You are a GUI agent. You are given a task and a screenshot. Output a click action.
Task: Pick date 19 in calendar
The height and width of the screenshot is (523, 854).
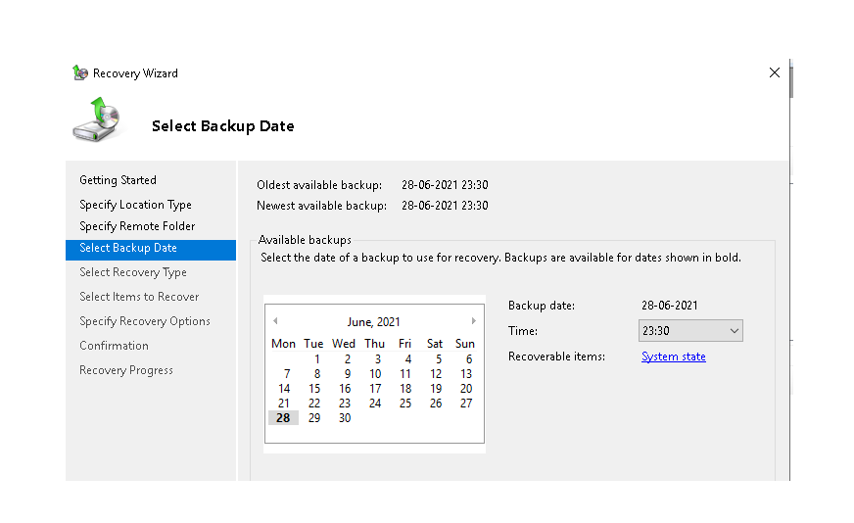point(436,389)
